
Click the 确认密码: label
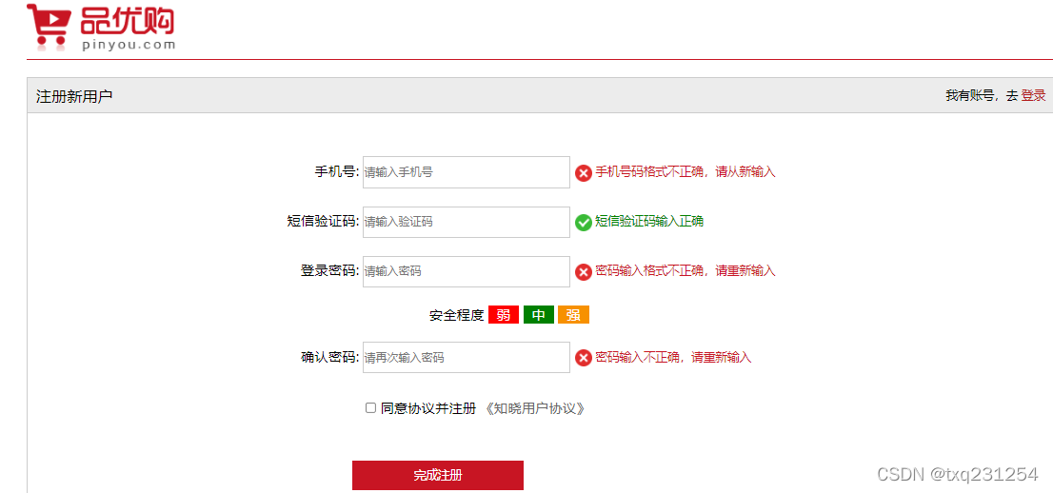[x=329, y=357]
